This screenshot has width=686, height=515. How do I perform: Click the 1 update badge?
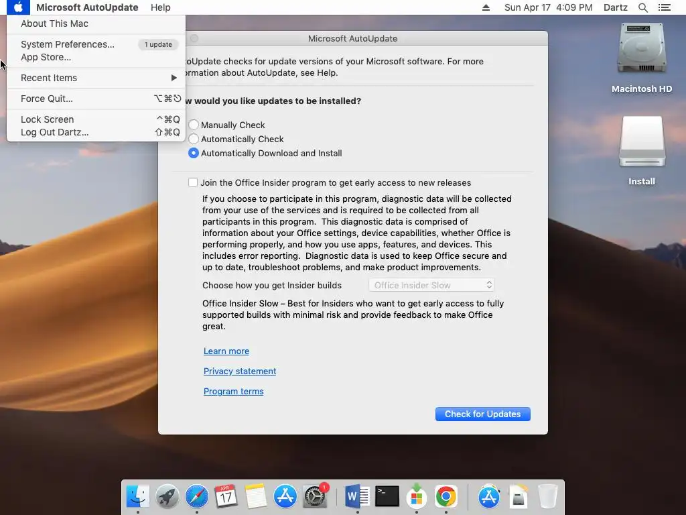pos(158,44)
